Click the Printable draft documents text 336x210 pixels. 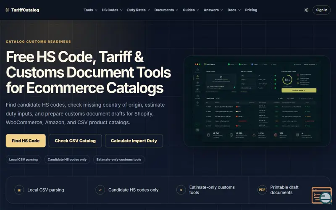pos(284,190)
